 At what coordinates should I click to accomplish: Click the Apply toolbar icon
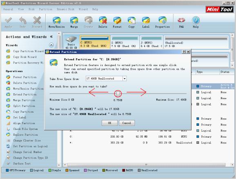click(x=8, y=23)
